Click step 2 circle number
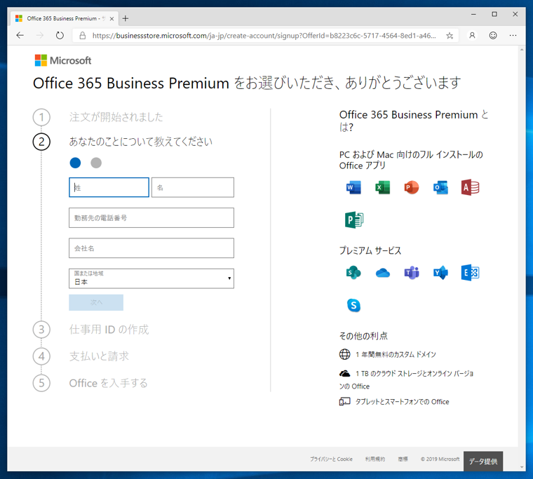Image resolution: width=533 pixels, height=479 pixels. (41, 142)
